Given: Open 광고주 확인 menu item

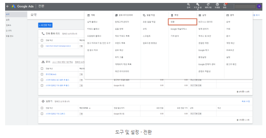Looking at the screenshot, I should 231,64.
